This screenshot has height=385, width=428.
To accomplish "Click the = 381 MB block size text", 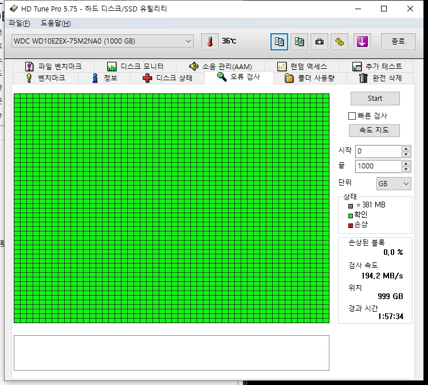I will tap(371, 205).
